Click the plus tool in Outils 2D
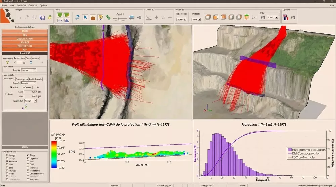The image size is (336, 187). 156,17
